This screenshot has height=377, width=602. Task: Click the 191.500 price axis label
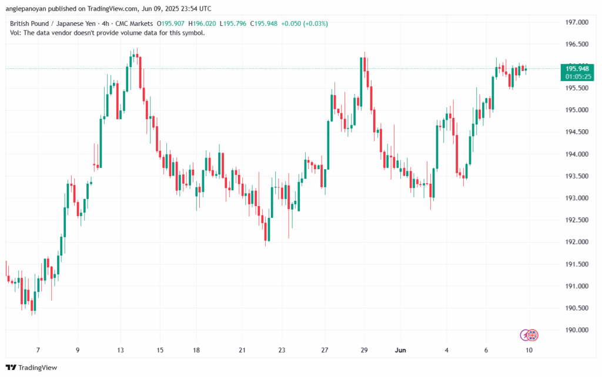coord(577,264)
